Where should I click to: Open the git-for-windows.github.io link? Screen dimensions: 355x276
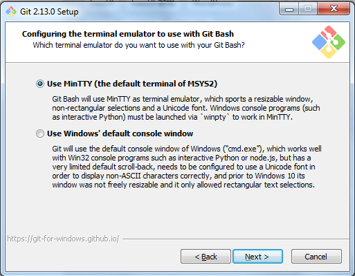pyautogui.click(x=63, y=239)
